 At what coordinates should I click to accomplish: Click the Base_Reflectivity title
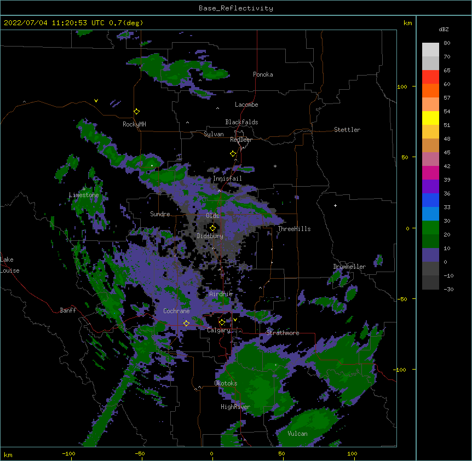[236, 8]
